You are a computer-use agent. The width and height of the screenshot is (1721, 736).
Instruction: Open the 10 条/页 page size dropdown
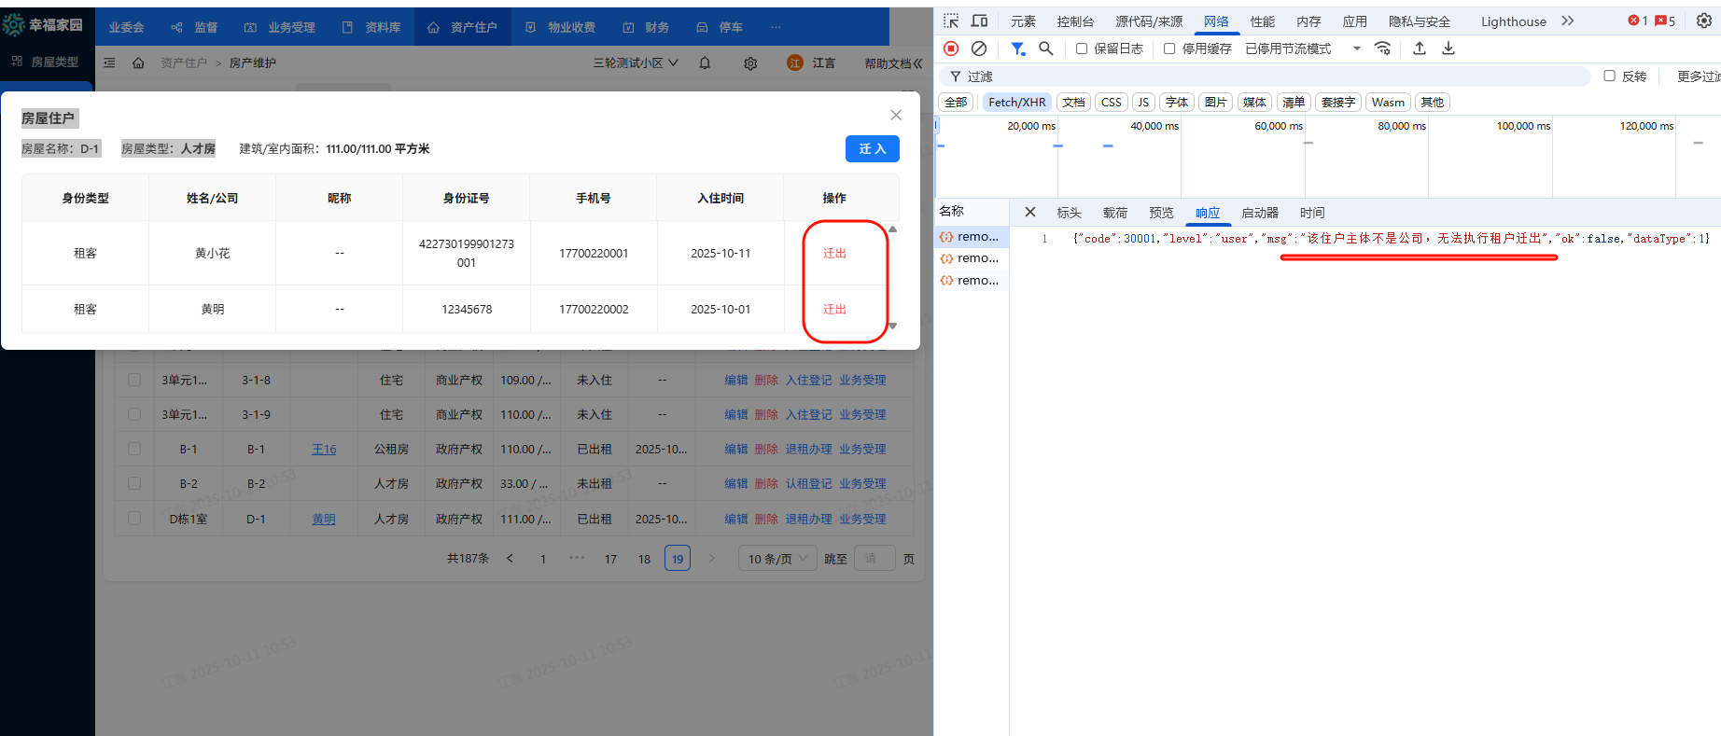click(777, 559)
